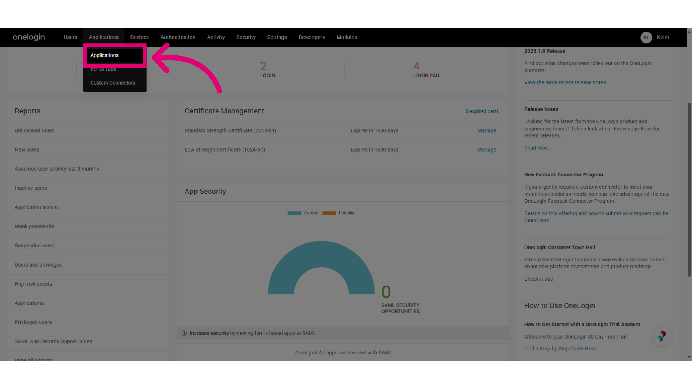Choose Custom Connectors from the dropdown
The image size is (692, 389).
[x=113, y=83]
